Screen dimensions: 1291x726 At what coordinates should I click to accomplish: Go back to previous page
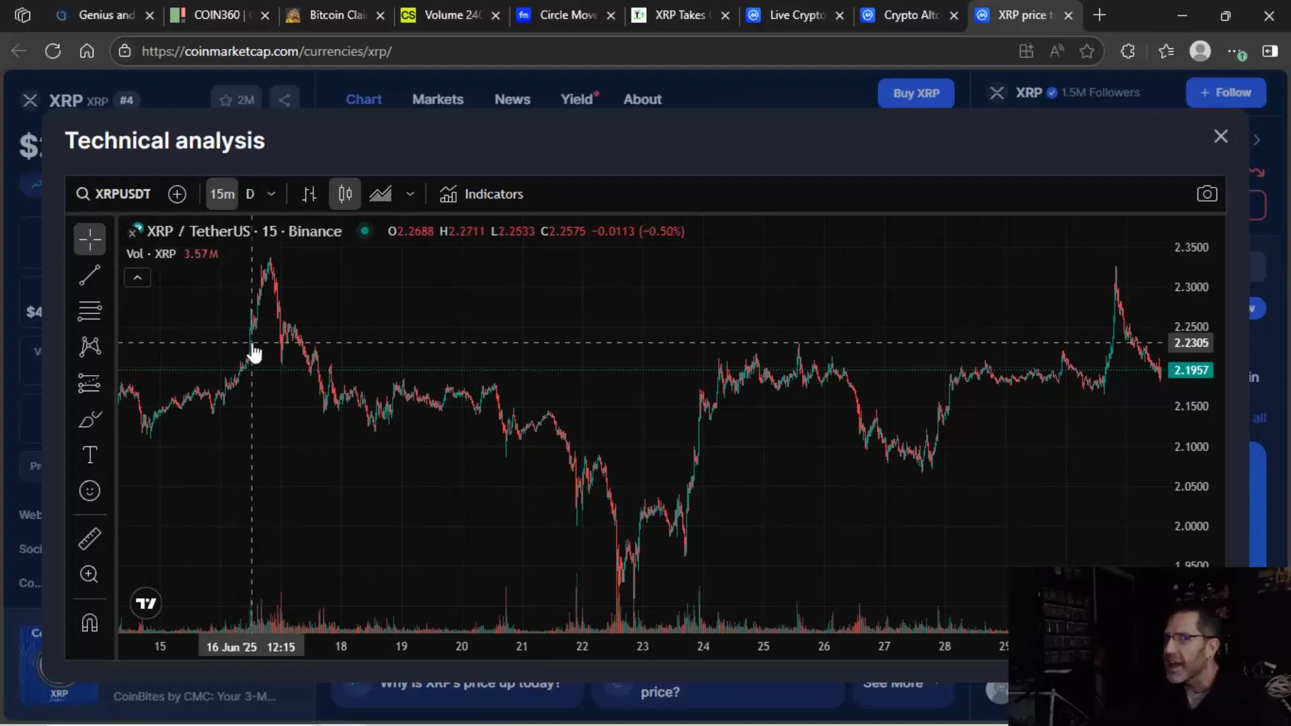tap(19, 51)
